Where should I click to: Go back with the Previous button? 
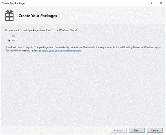coord(119,130)
